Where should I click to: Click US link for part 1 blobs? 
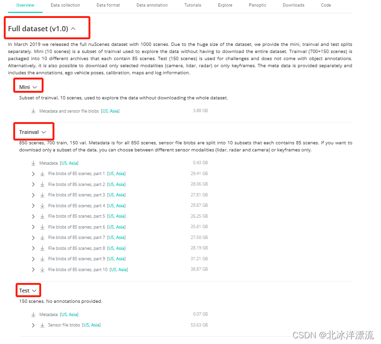111,174
